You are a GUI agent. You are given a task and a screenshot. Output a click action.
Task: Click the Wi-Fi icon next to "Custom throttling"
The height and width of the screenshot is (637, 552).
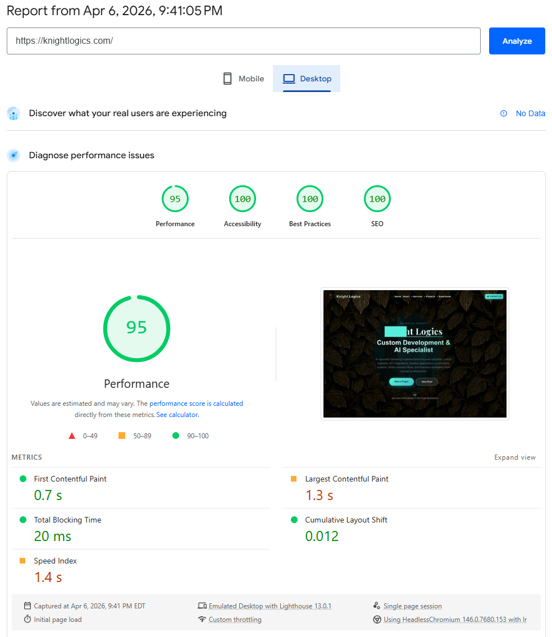(203, 619)
